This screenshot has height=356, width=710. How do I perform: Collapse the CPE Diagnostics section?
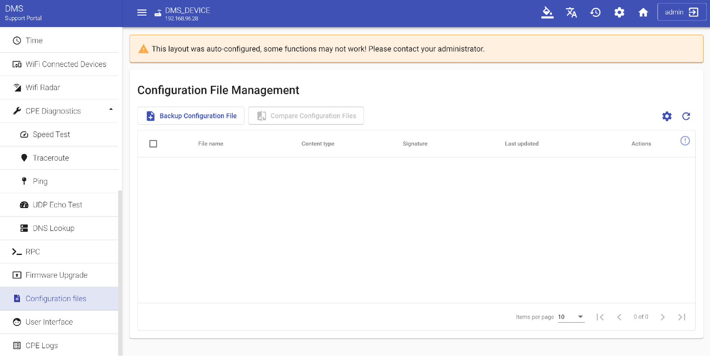coord(111,110)
